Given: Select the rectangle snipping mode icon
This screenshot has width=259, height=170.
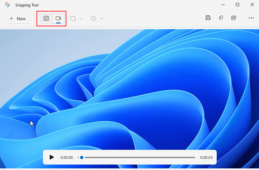Looking at the screenshot, I should 73,19.
